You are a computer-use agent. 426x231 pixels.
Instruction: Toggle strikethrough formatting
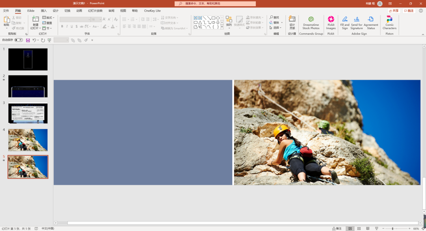pos(82,26)
